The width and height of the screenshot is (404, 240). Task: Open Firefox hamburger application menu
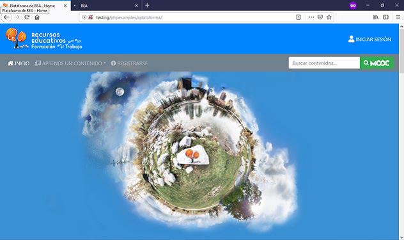point(398,17)
